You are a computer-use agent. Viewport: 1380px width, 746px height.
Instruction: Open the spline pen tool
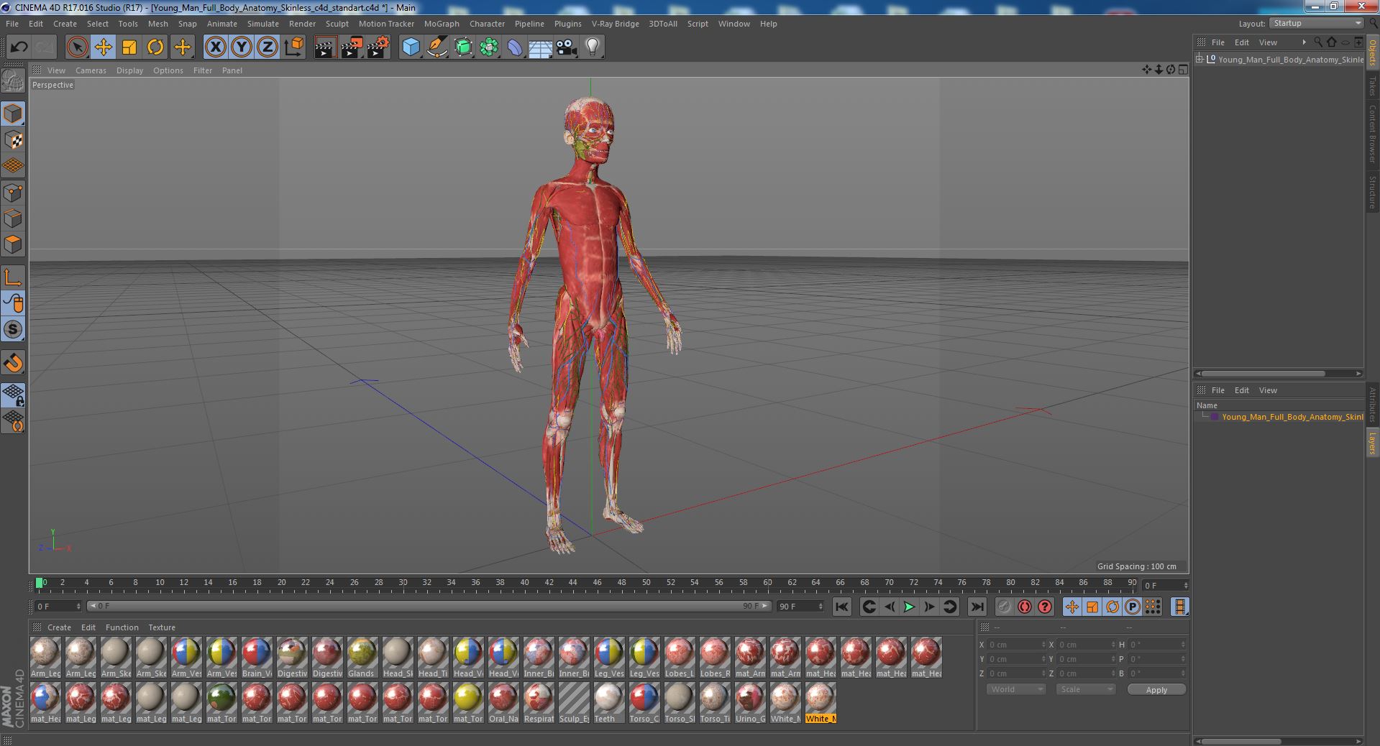point(437,47)
